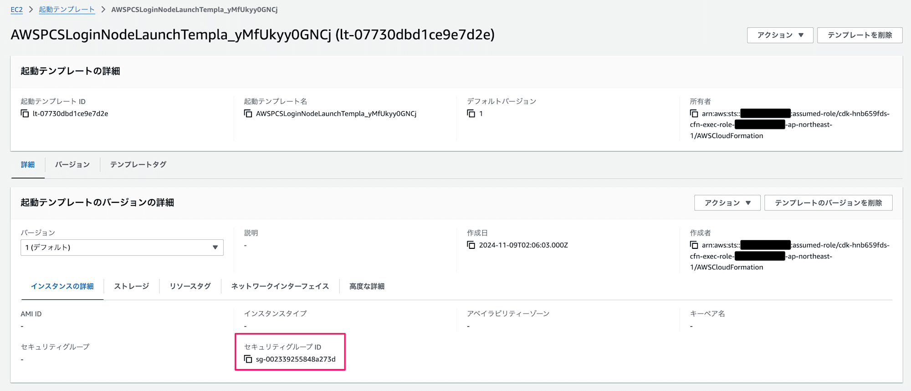Expand the バージョン selector showing 1 (デフォルト)

click(122, 247)
